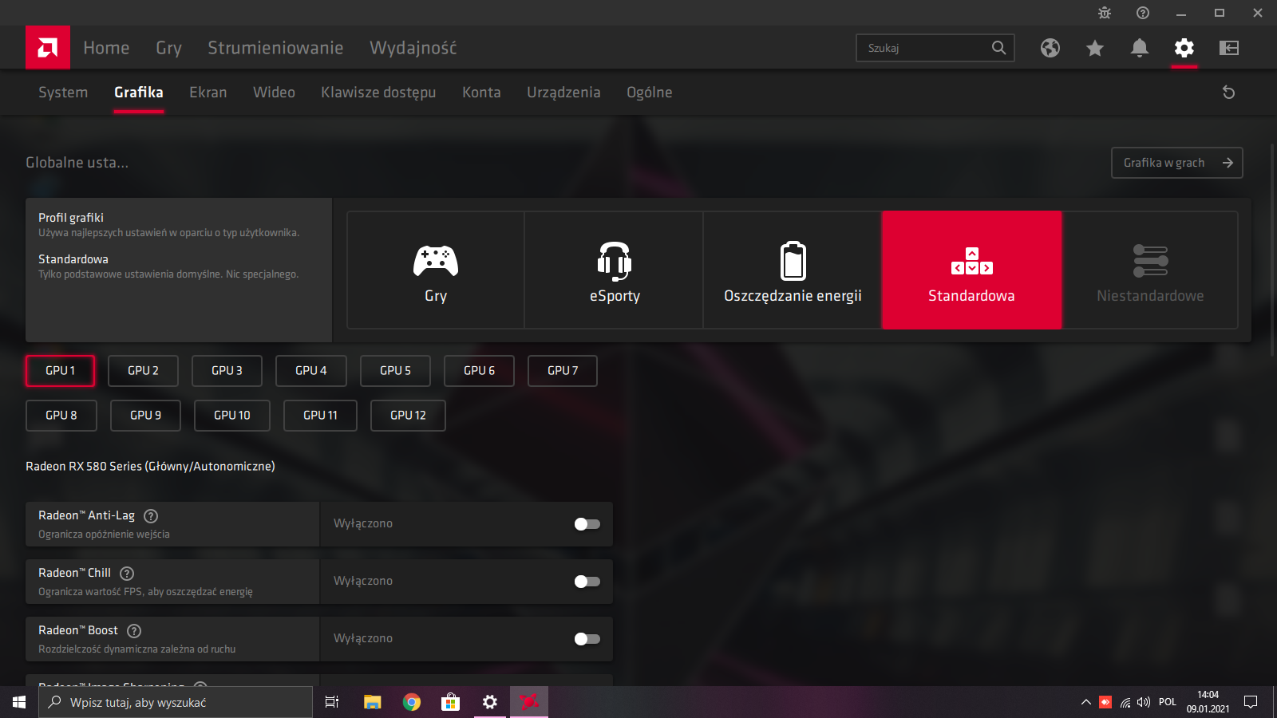
Task: Click the Radeon Software taskbar icon
Action: coord(529,702)
